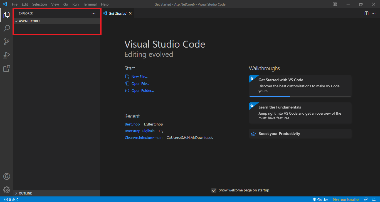
Task: Open the Search view in activity bar
Action: pos(7,28)
